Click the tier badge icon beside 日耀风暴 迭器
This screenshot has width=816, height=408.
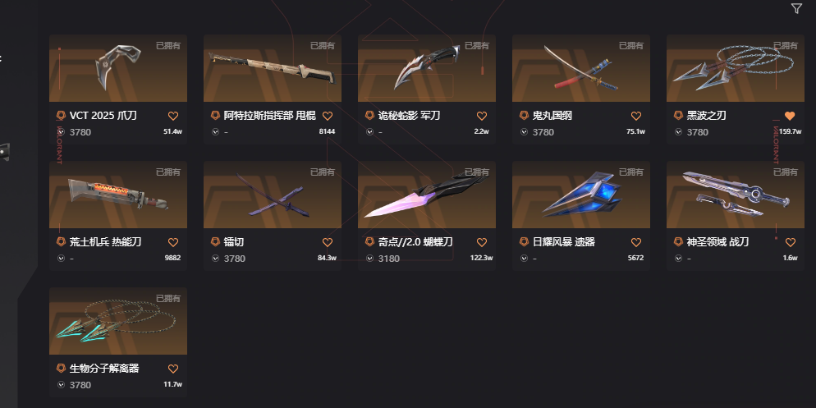(x=524, y=242)
